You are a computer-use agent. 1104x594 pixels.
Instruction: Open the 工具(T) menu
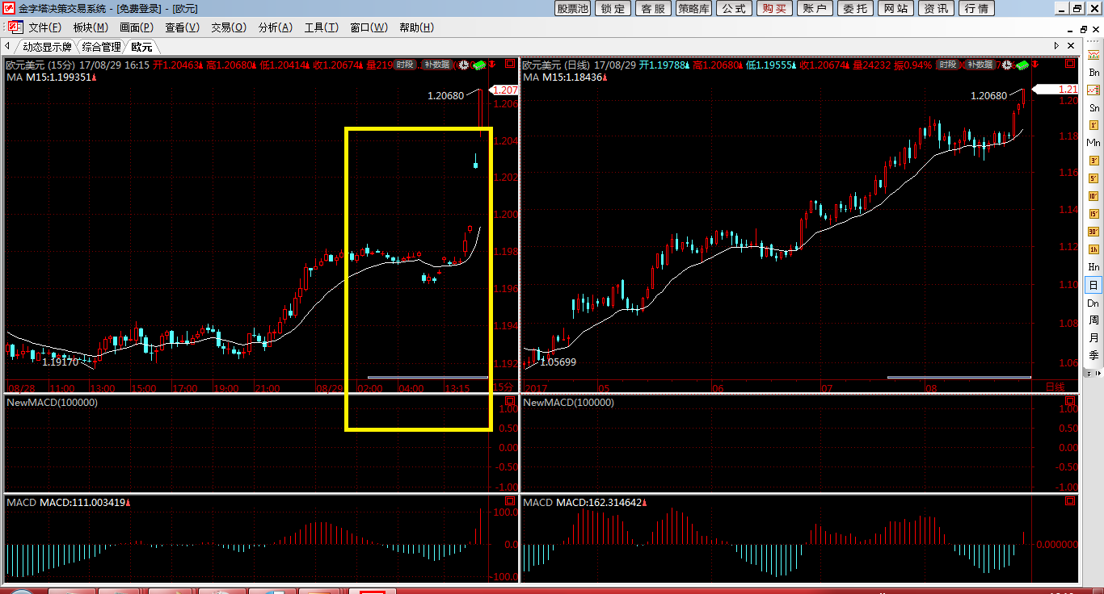click(322, 27)
